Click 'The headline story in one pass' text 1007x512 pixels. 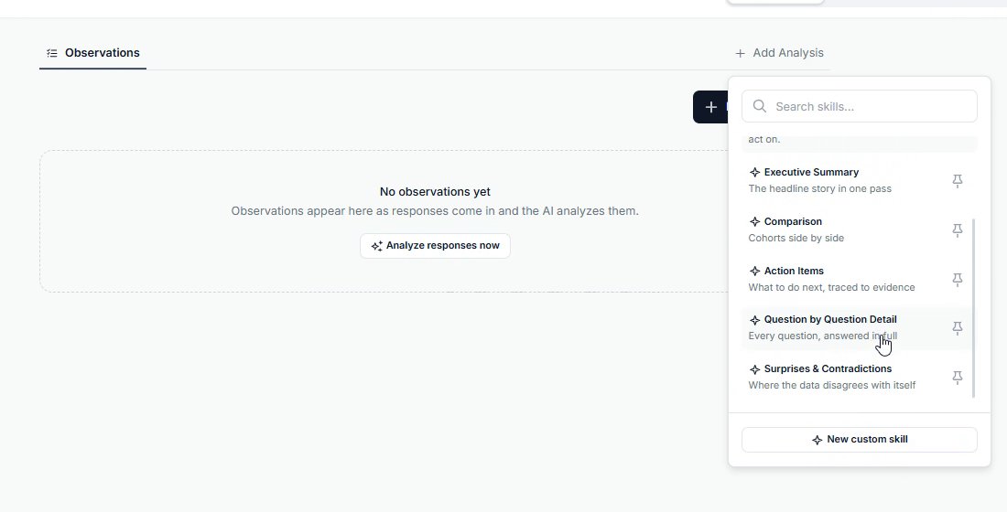pyautogui.click(x=819, y=188)
